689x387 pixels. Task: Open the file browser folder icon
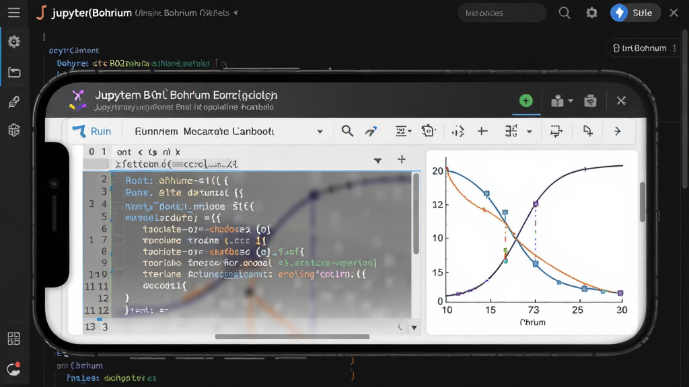pyautogui.click(x=14, y=73)
